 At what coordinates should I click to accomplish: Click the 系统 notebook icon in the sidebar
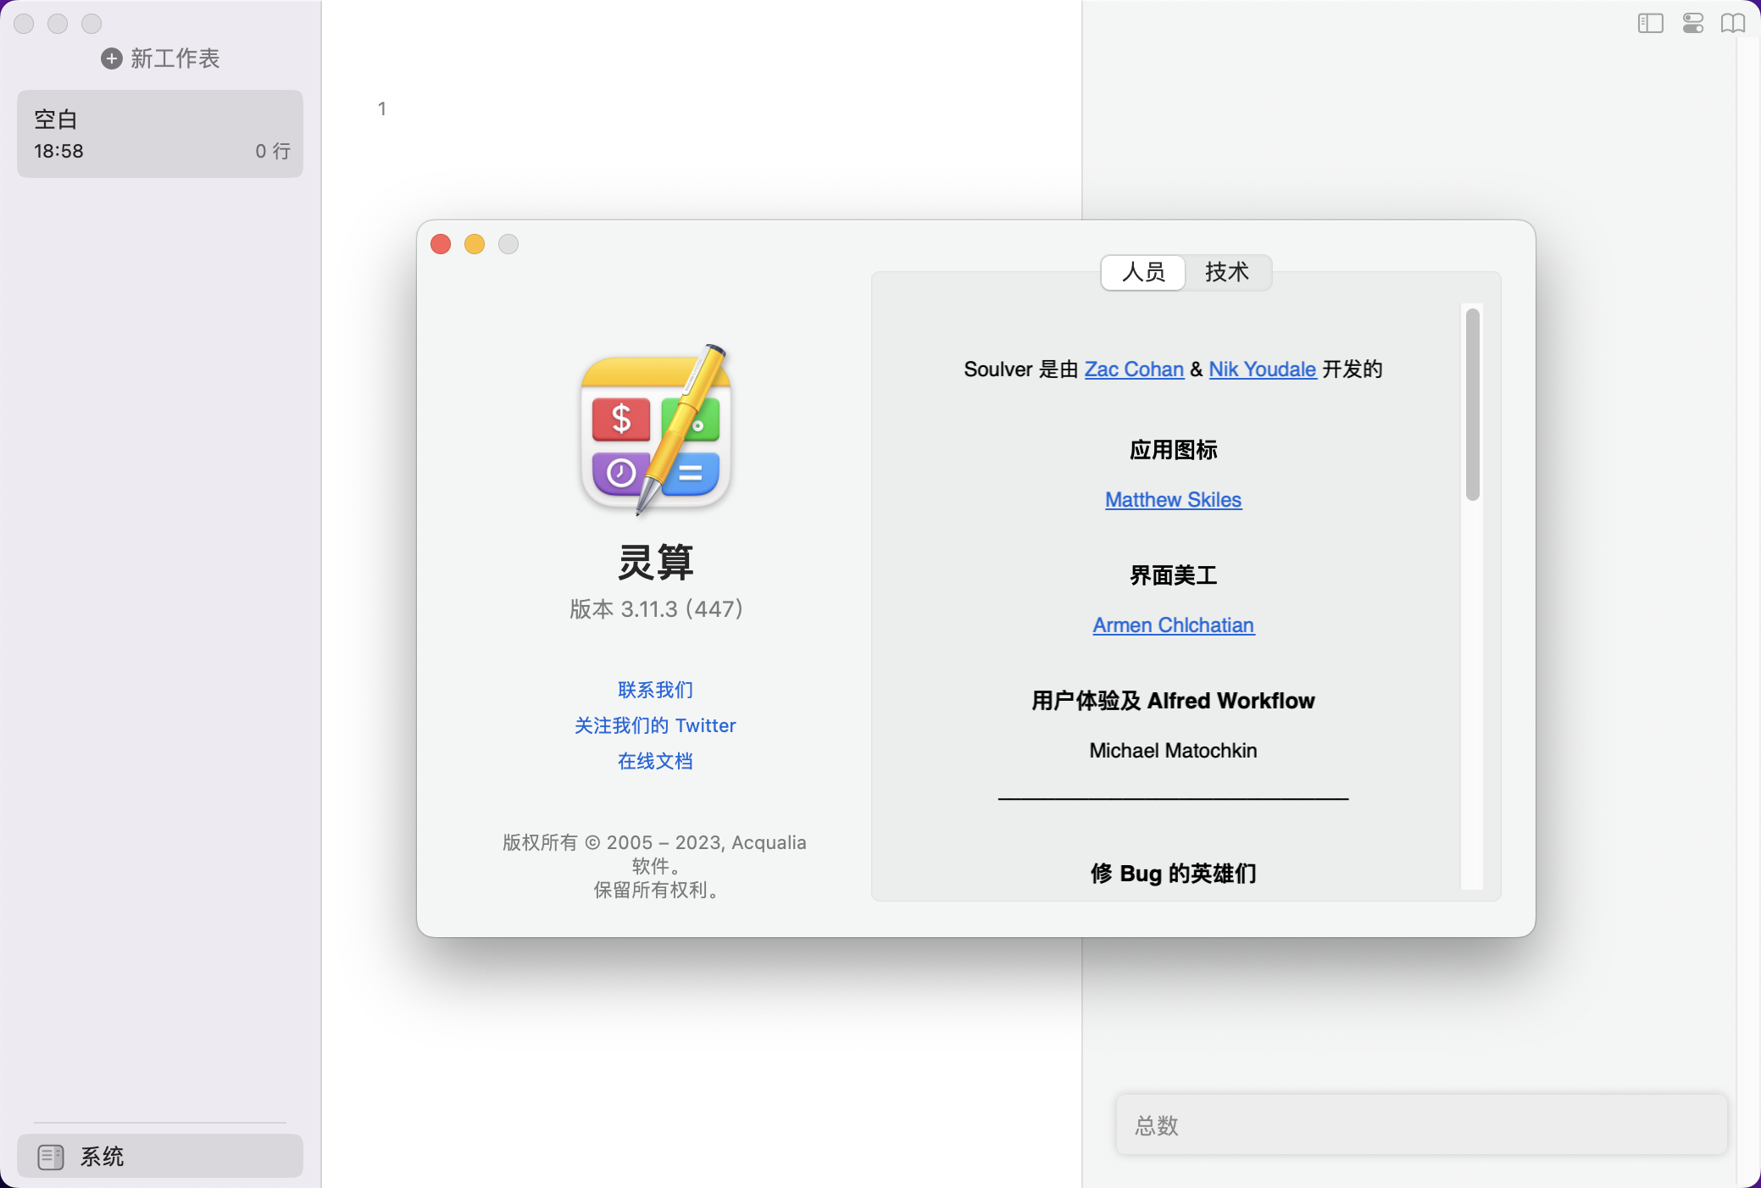pos(51,1157)
